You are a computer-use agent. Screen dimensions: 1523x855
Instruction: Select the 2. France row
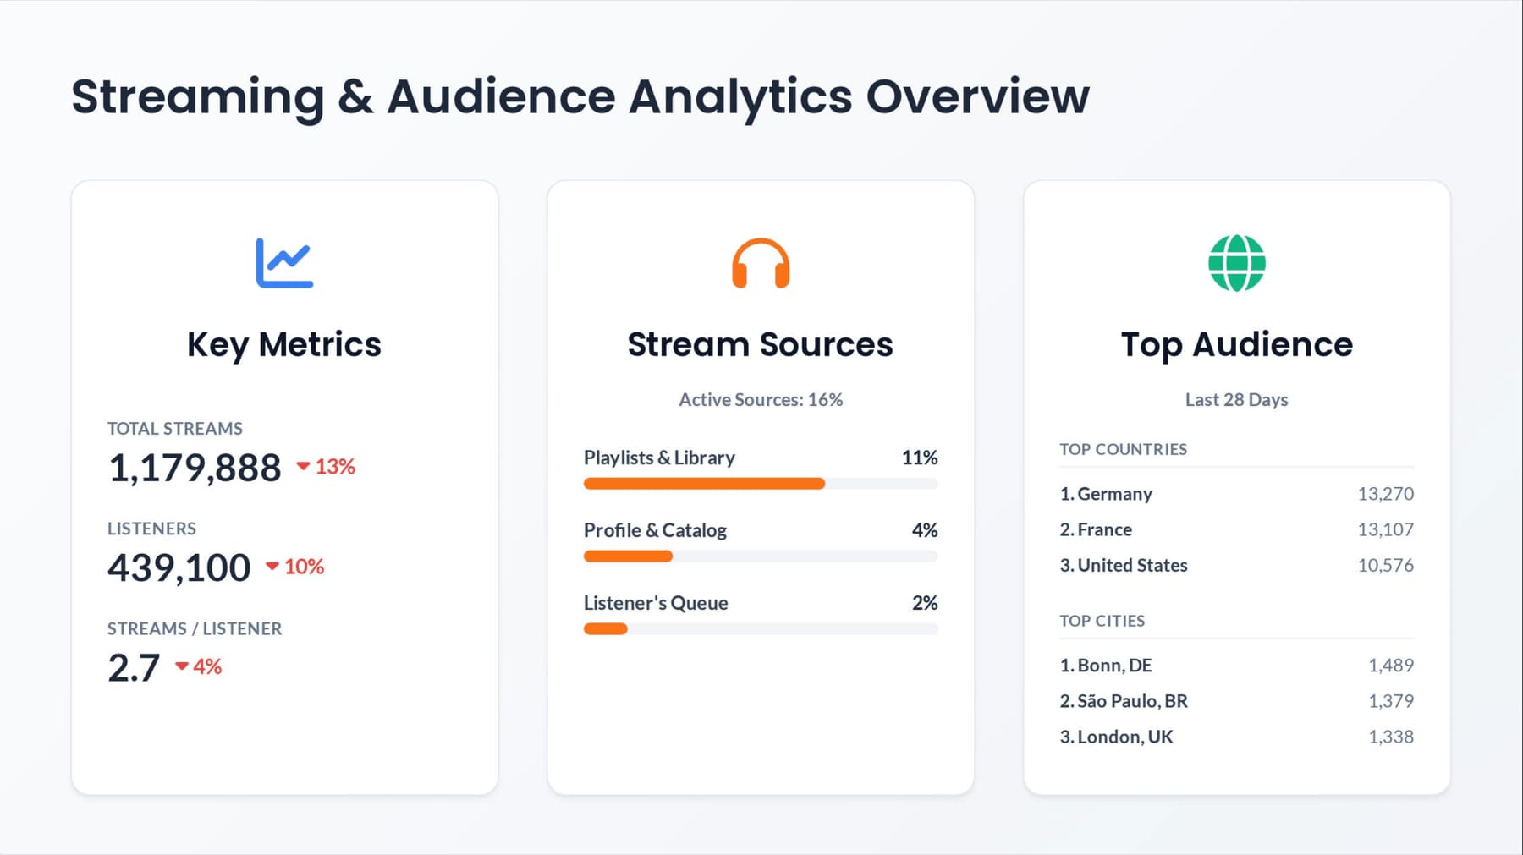tap(1237, 529)
